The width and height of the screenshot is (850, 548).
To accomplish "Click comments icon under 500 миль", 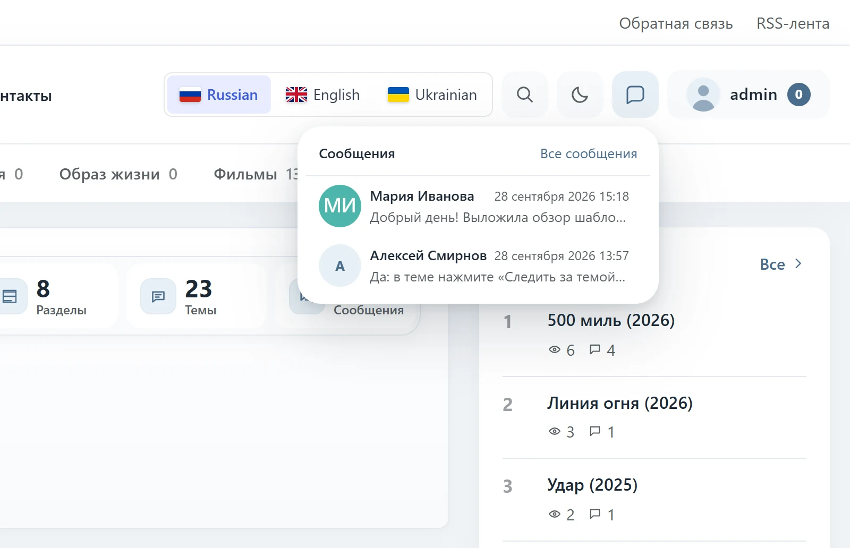I will point(595,349).
